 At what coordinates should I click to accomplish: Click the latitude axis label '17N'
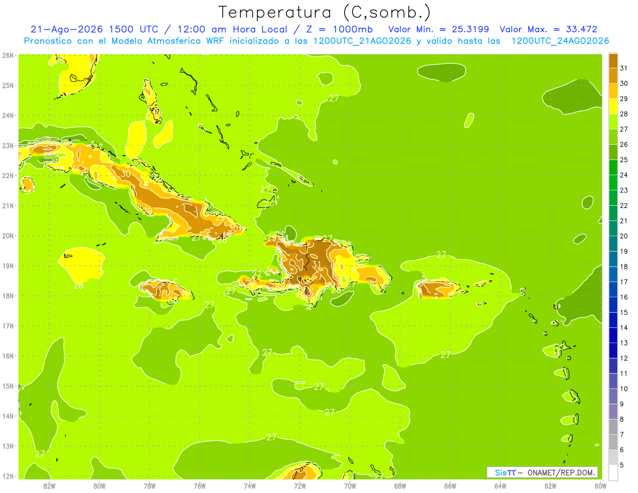point(7,325)
